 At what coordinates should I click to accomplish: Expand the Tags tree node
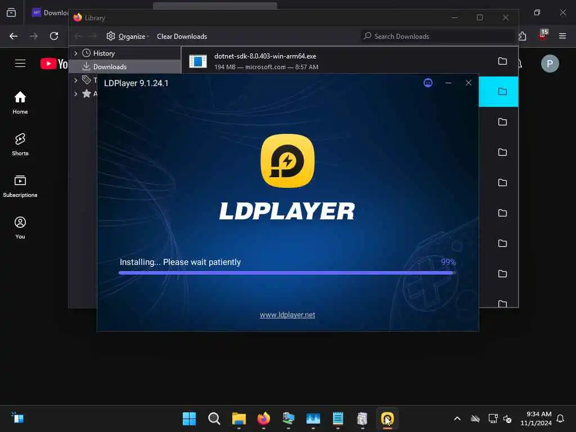[76, 80]
